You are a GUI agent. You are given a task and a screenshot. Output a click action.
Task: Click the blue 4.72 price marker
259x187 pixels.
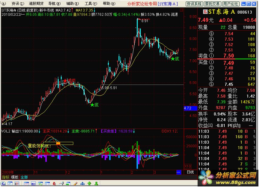tap(191, 108)
